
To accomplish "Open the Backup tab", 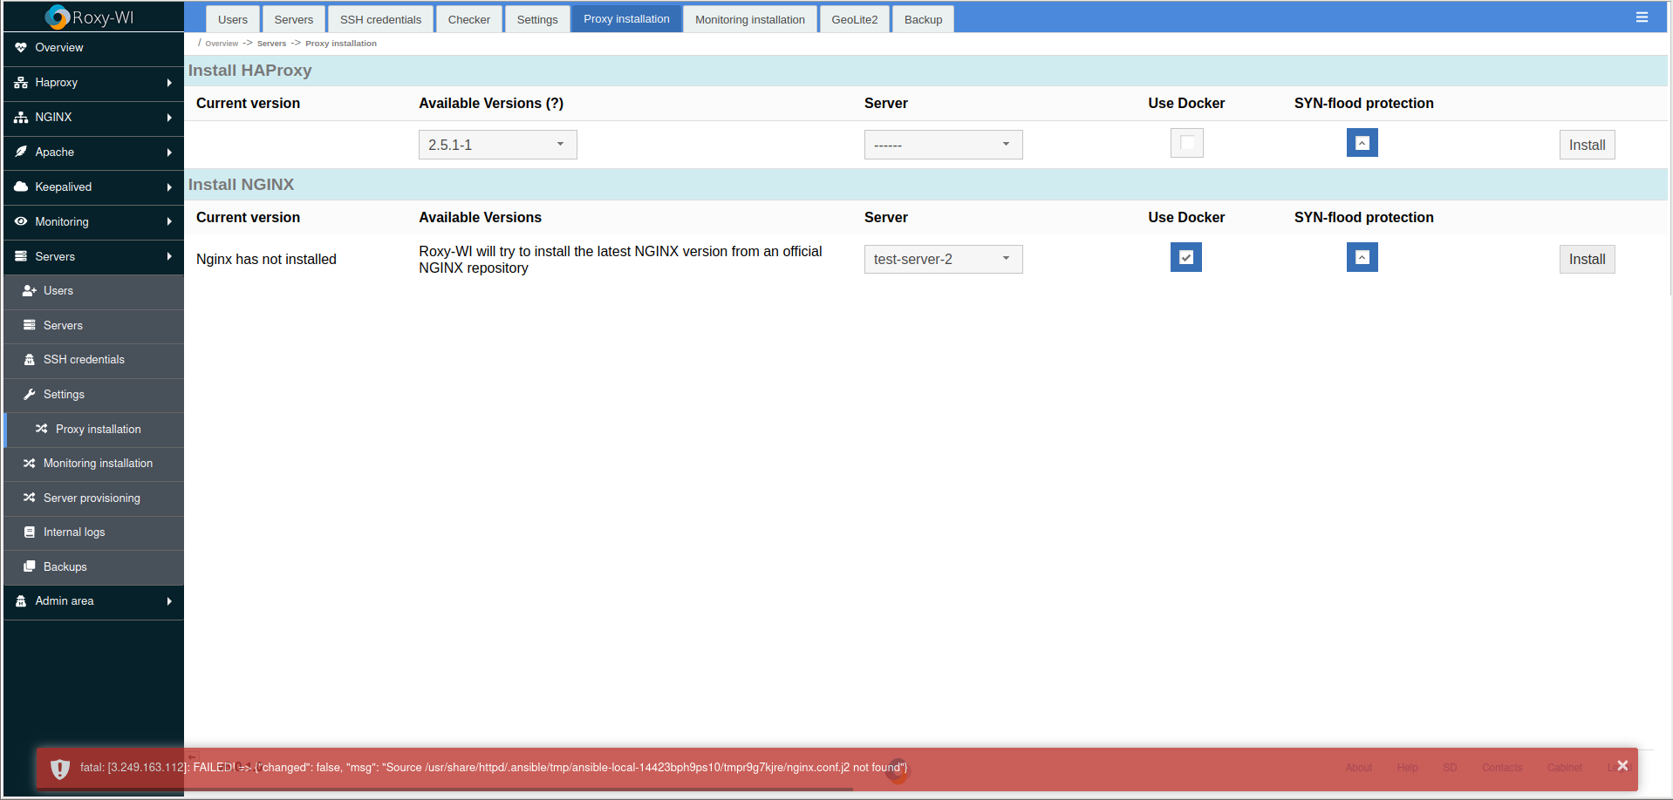I will point(923,19).
